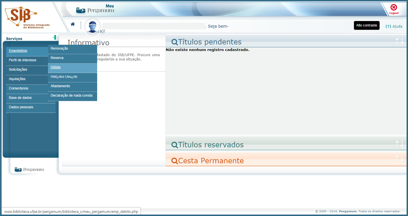
Task: Toggle Alto contraste mode
Action: [367, 25]
